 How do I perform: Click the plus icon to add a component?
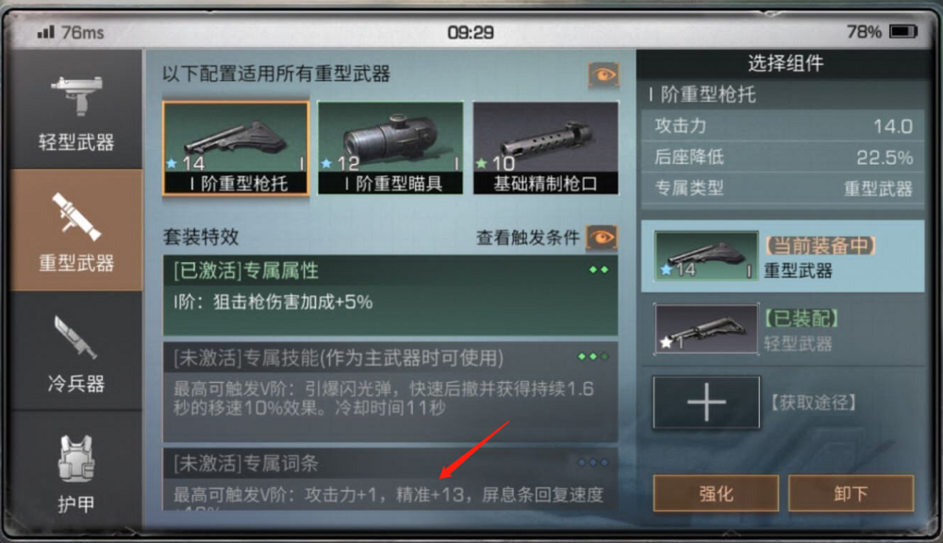coord(706,402)
